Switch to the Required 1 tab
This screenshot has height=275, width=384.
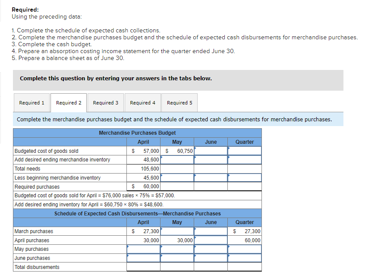point(31,103)
